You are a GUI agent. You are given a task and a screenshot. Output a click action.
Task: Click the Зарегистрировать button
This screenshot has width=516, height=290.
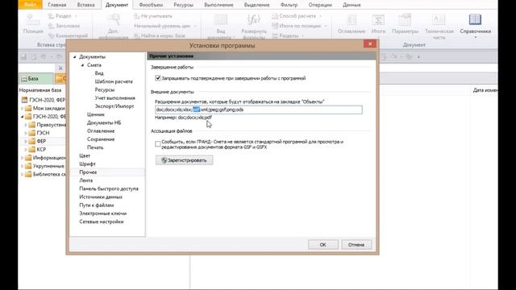pos(184,160)
